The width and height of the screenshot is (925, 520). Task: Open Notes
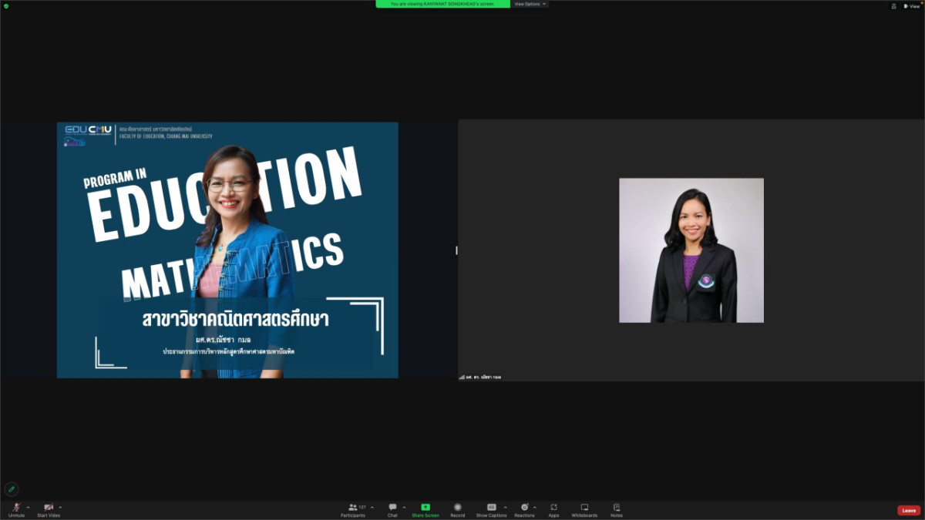point(617,509)
